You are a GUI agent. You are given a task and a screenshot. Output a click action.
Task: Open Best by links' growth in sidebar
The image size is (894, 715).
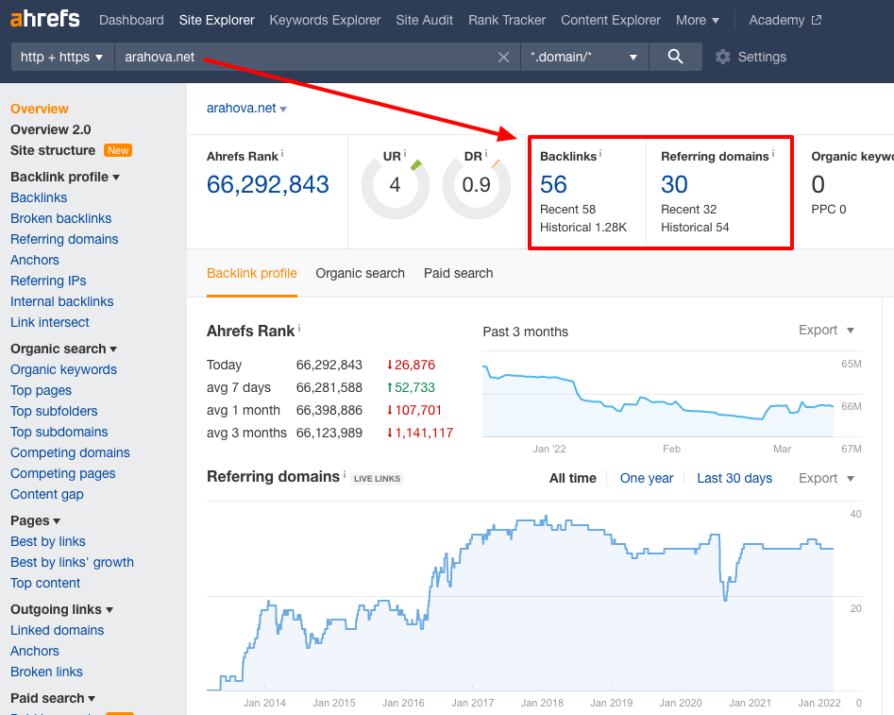(73, 562)
